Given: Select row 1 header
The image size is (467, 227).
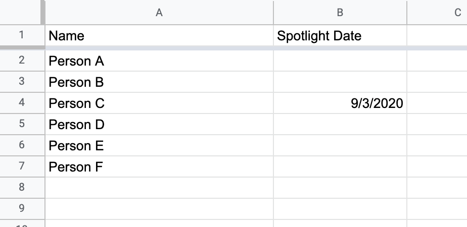Looking at the screenshot, I should (x=21, y=35).
